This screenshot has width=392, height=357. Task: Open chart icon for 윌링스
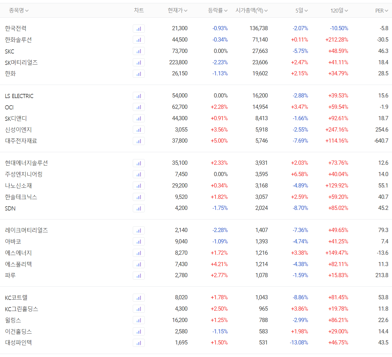click(139, 320)
